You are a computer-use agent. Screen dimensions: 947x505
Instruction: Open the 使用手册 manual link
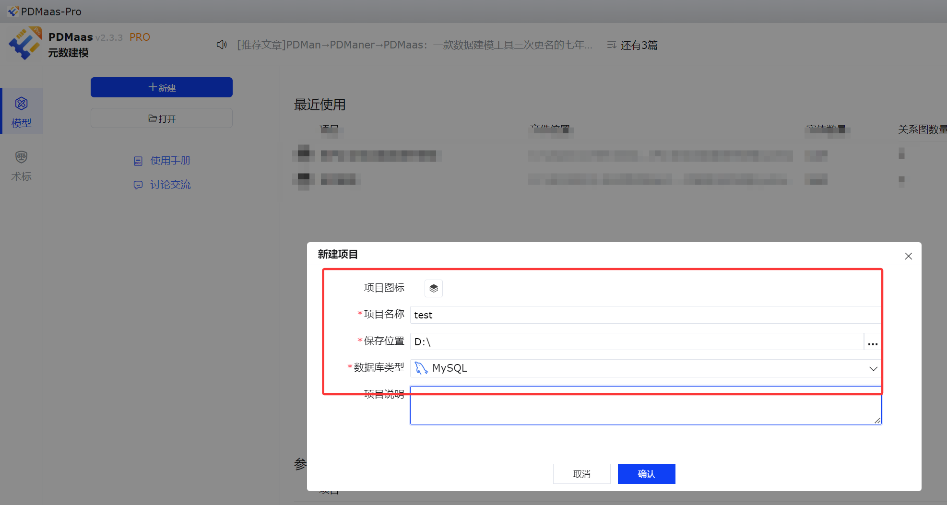click(x=170, y=161)
